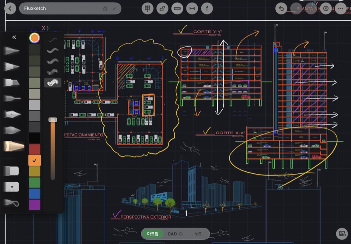Select the chisel-tip marker tool
This screenshot has width=351, height=244.
coord(12,82)
